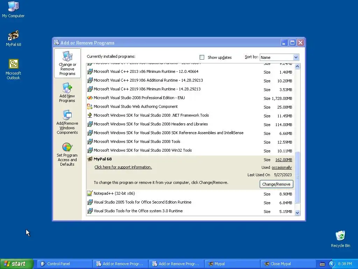Click icon of Visual C++ 2019 X86 Additional Runtime

point(90,80)
